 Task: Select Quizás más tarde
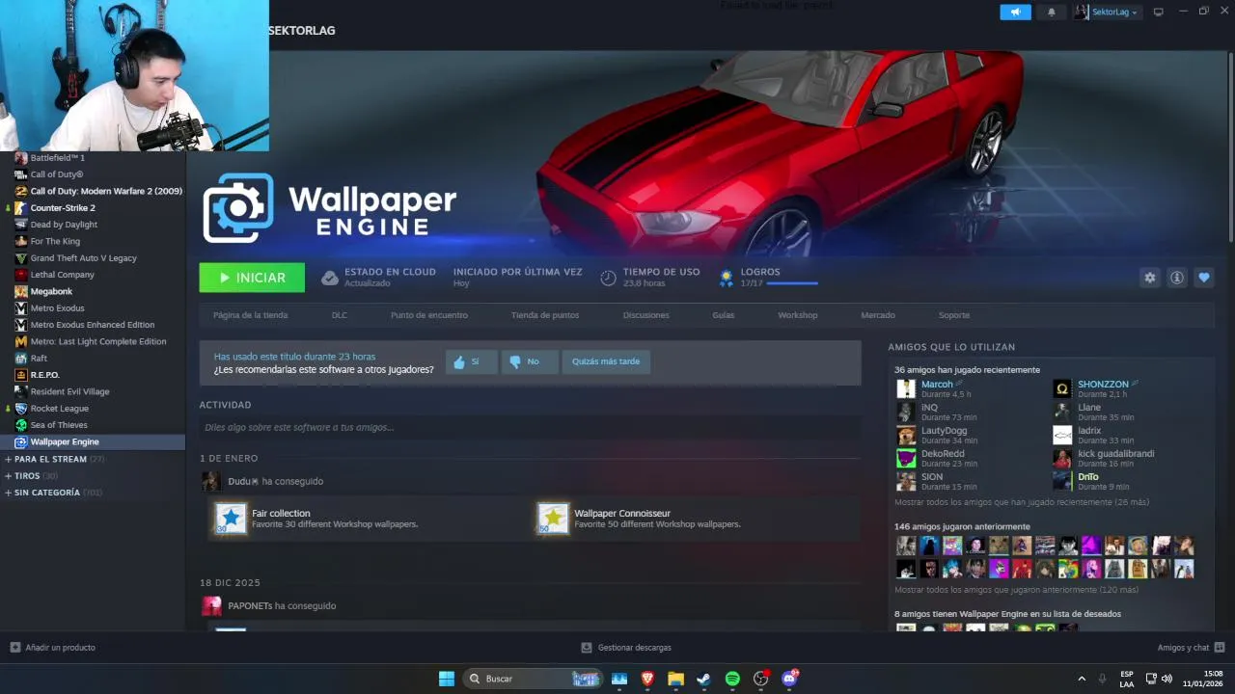click(606, 361)
